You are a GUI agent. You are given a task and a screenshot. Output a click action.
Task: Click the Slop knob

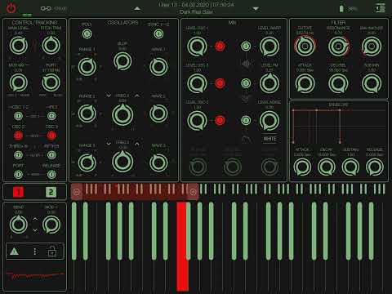(x=122, y=61)
